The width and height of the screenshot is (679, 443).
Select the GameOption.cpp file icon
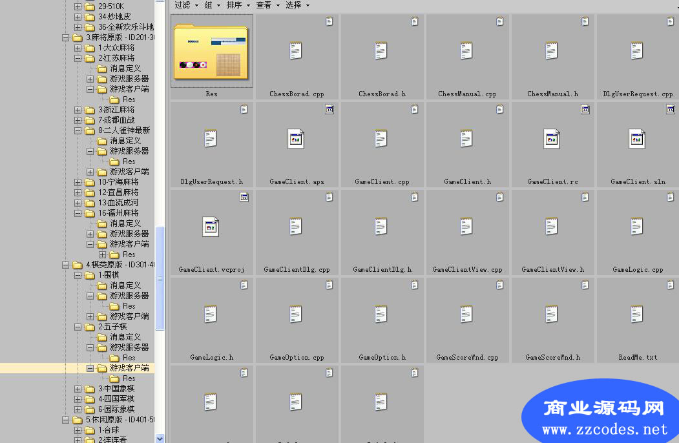(295, 314)
